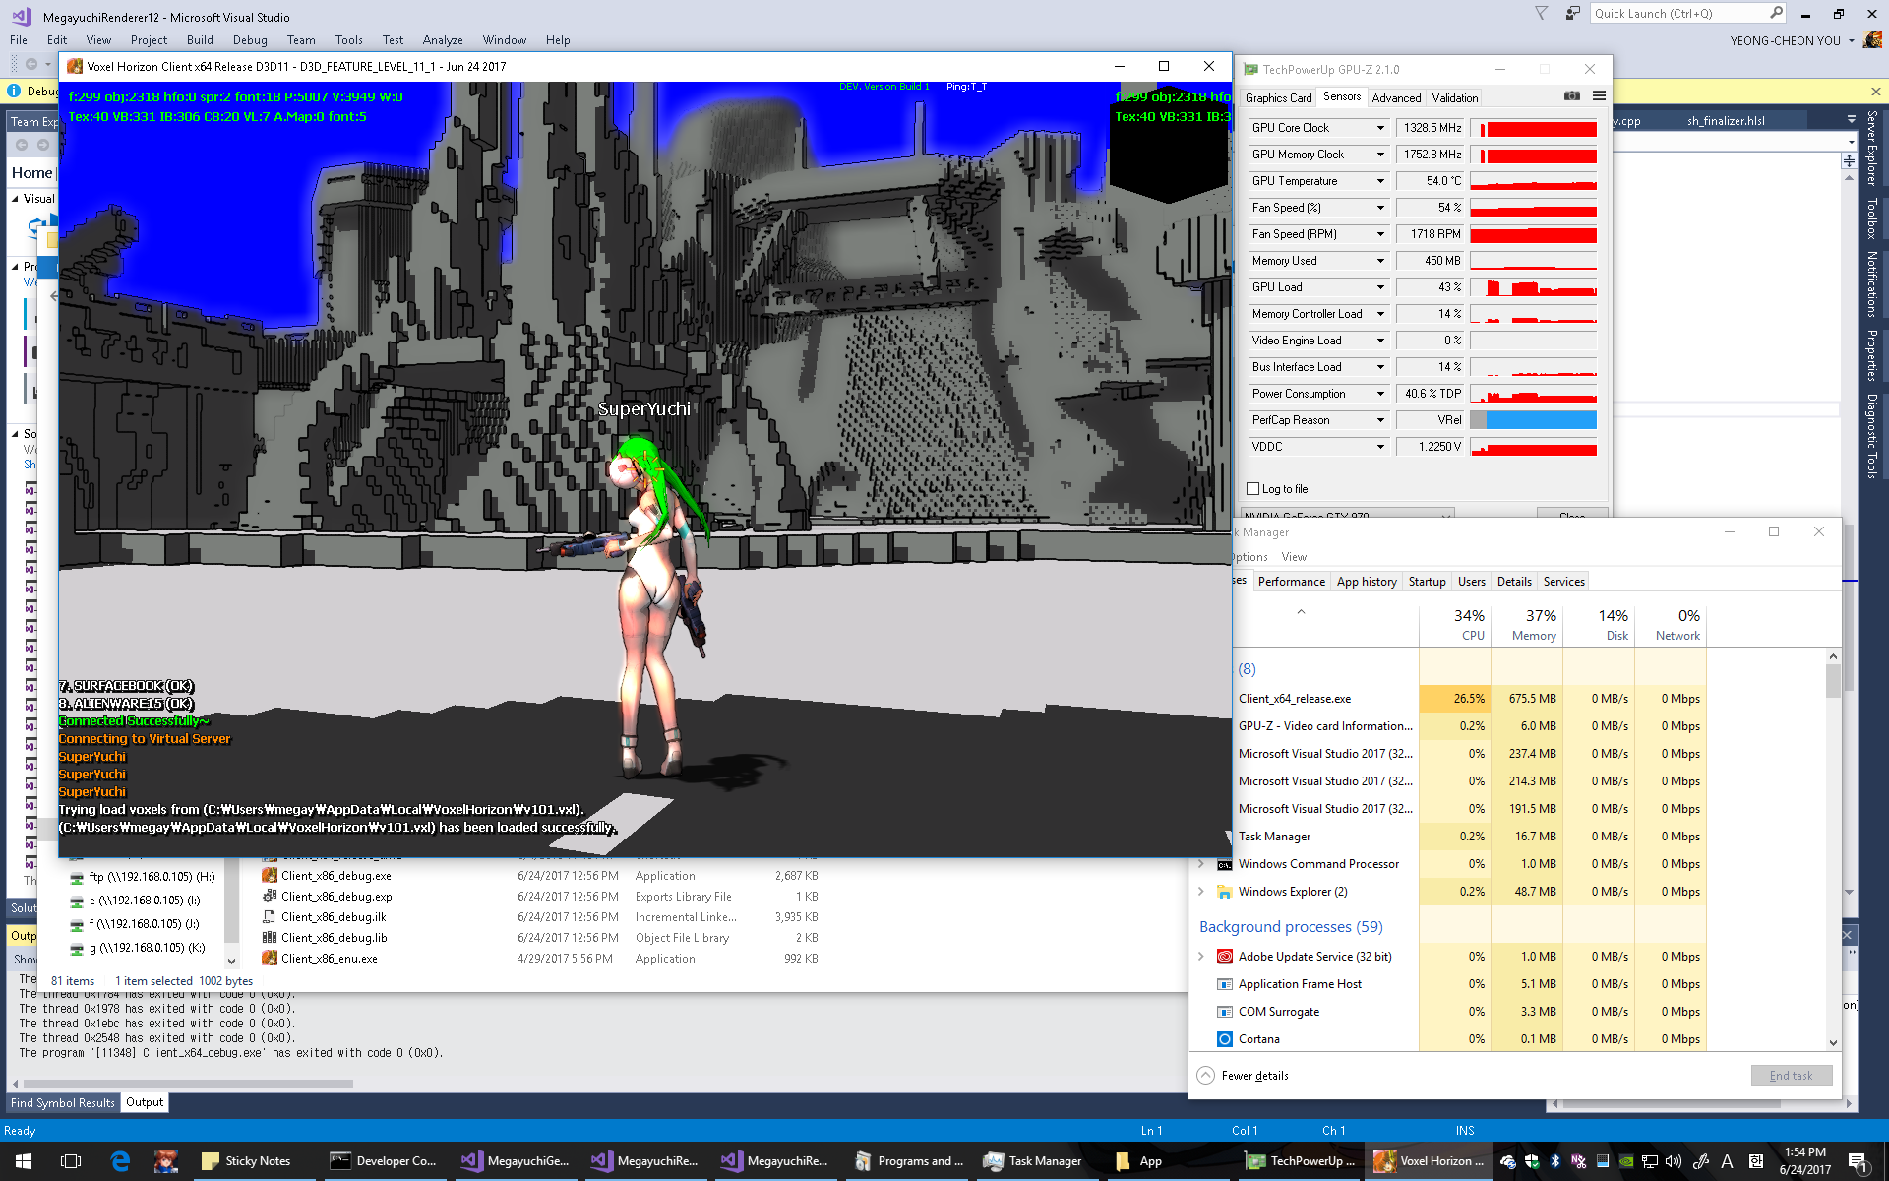The image size is (1889, 1181).
Task: Click GPU-Z screenshot camera icon
Action: (x=1571, y=96)
